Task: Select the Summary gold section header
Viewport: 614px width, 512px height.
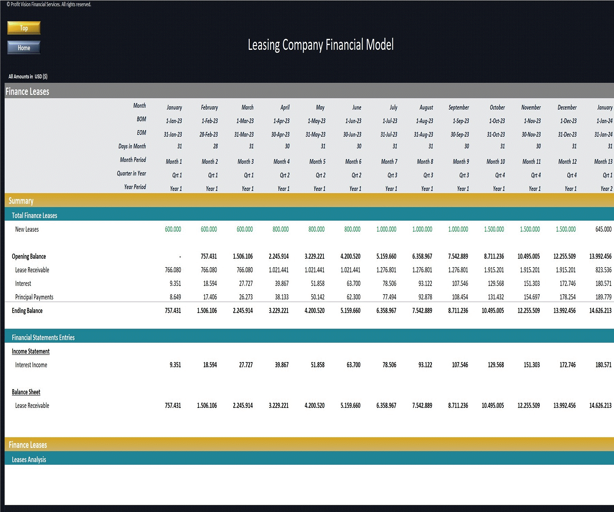Action: coord(309,201)
